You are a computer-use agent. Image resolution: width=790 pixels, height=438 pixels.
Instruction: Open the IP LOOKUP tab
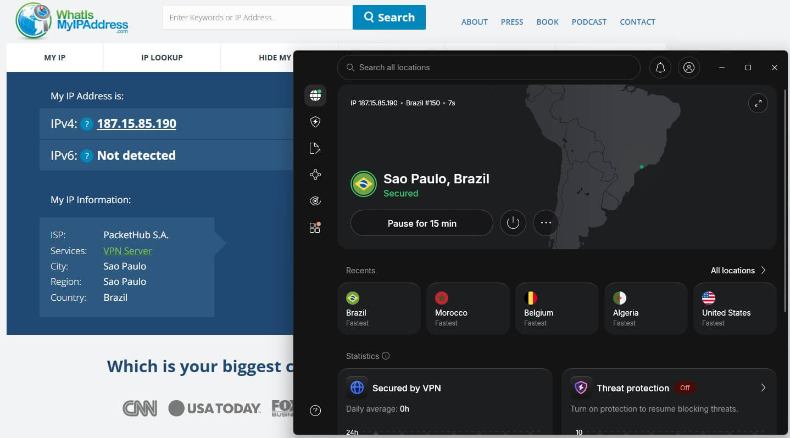tap(162, 58)
